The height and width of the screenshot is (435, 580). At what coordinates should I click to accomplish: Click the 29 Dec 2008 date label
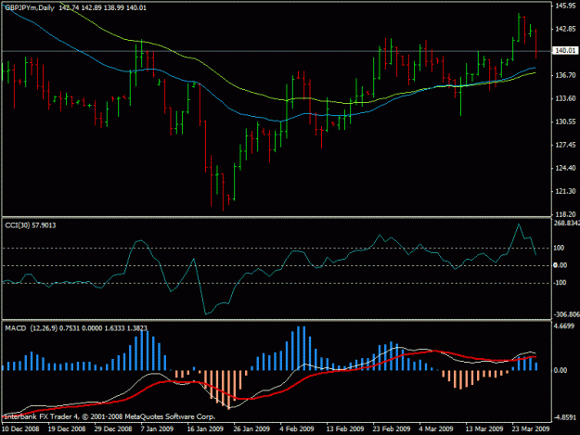point(113,429)
